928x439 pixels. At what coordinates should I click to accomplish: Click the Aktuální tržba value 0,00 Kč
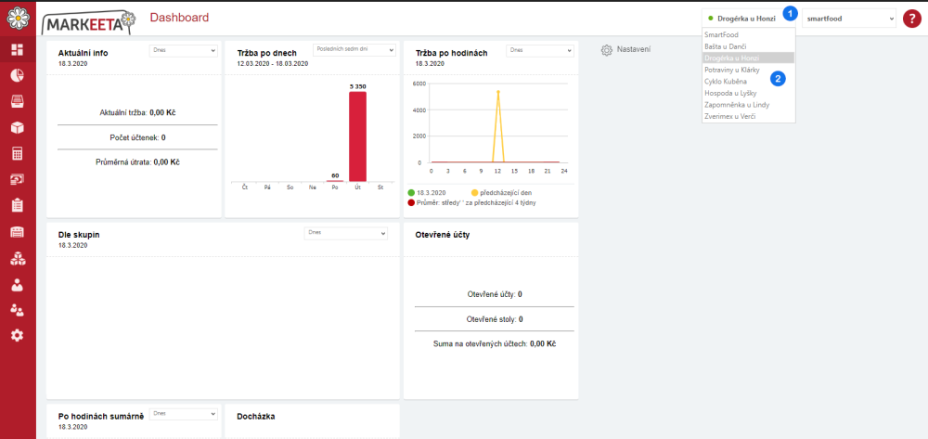point(162,113)
